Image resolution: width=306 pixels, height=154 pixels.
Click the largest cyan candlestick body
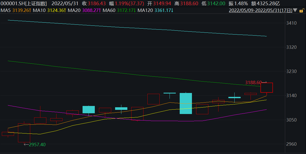186,103
